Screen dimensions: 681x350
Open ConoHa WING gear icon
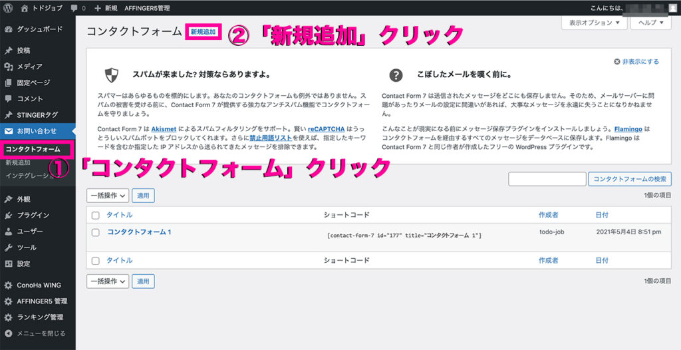coord(8,285)
